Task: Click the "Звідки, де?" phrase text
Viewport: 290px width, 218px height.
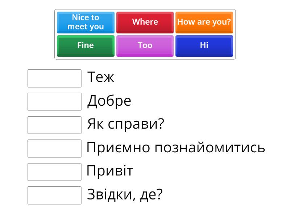Action: [125, 195]
